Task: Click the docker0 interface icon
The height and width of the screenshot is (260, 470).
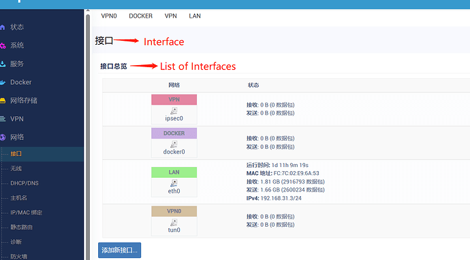Action: coord(174,145)
